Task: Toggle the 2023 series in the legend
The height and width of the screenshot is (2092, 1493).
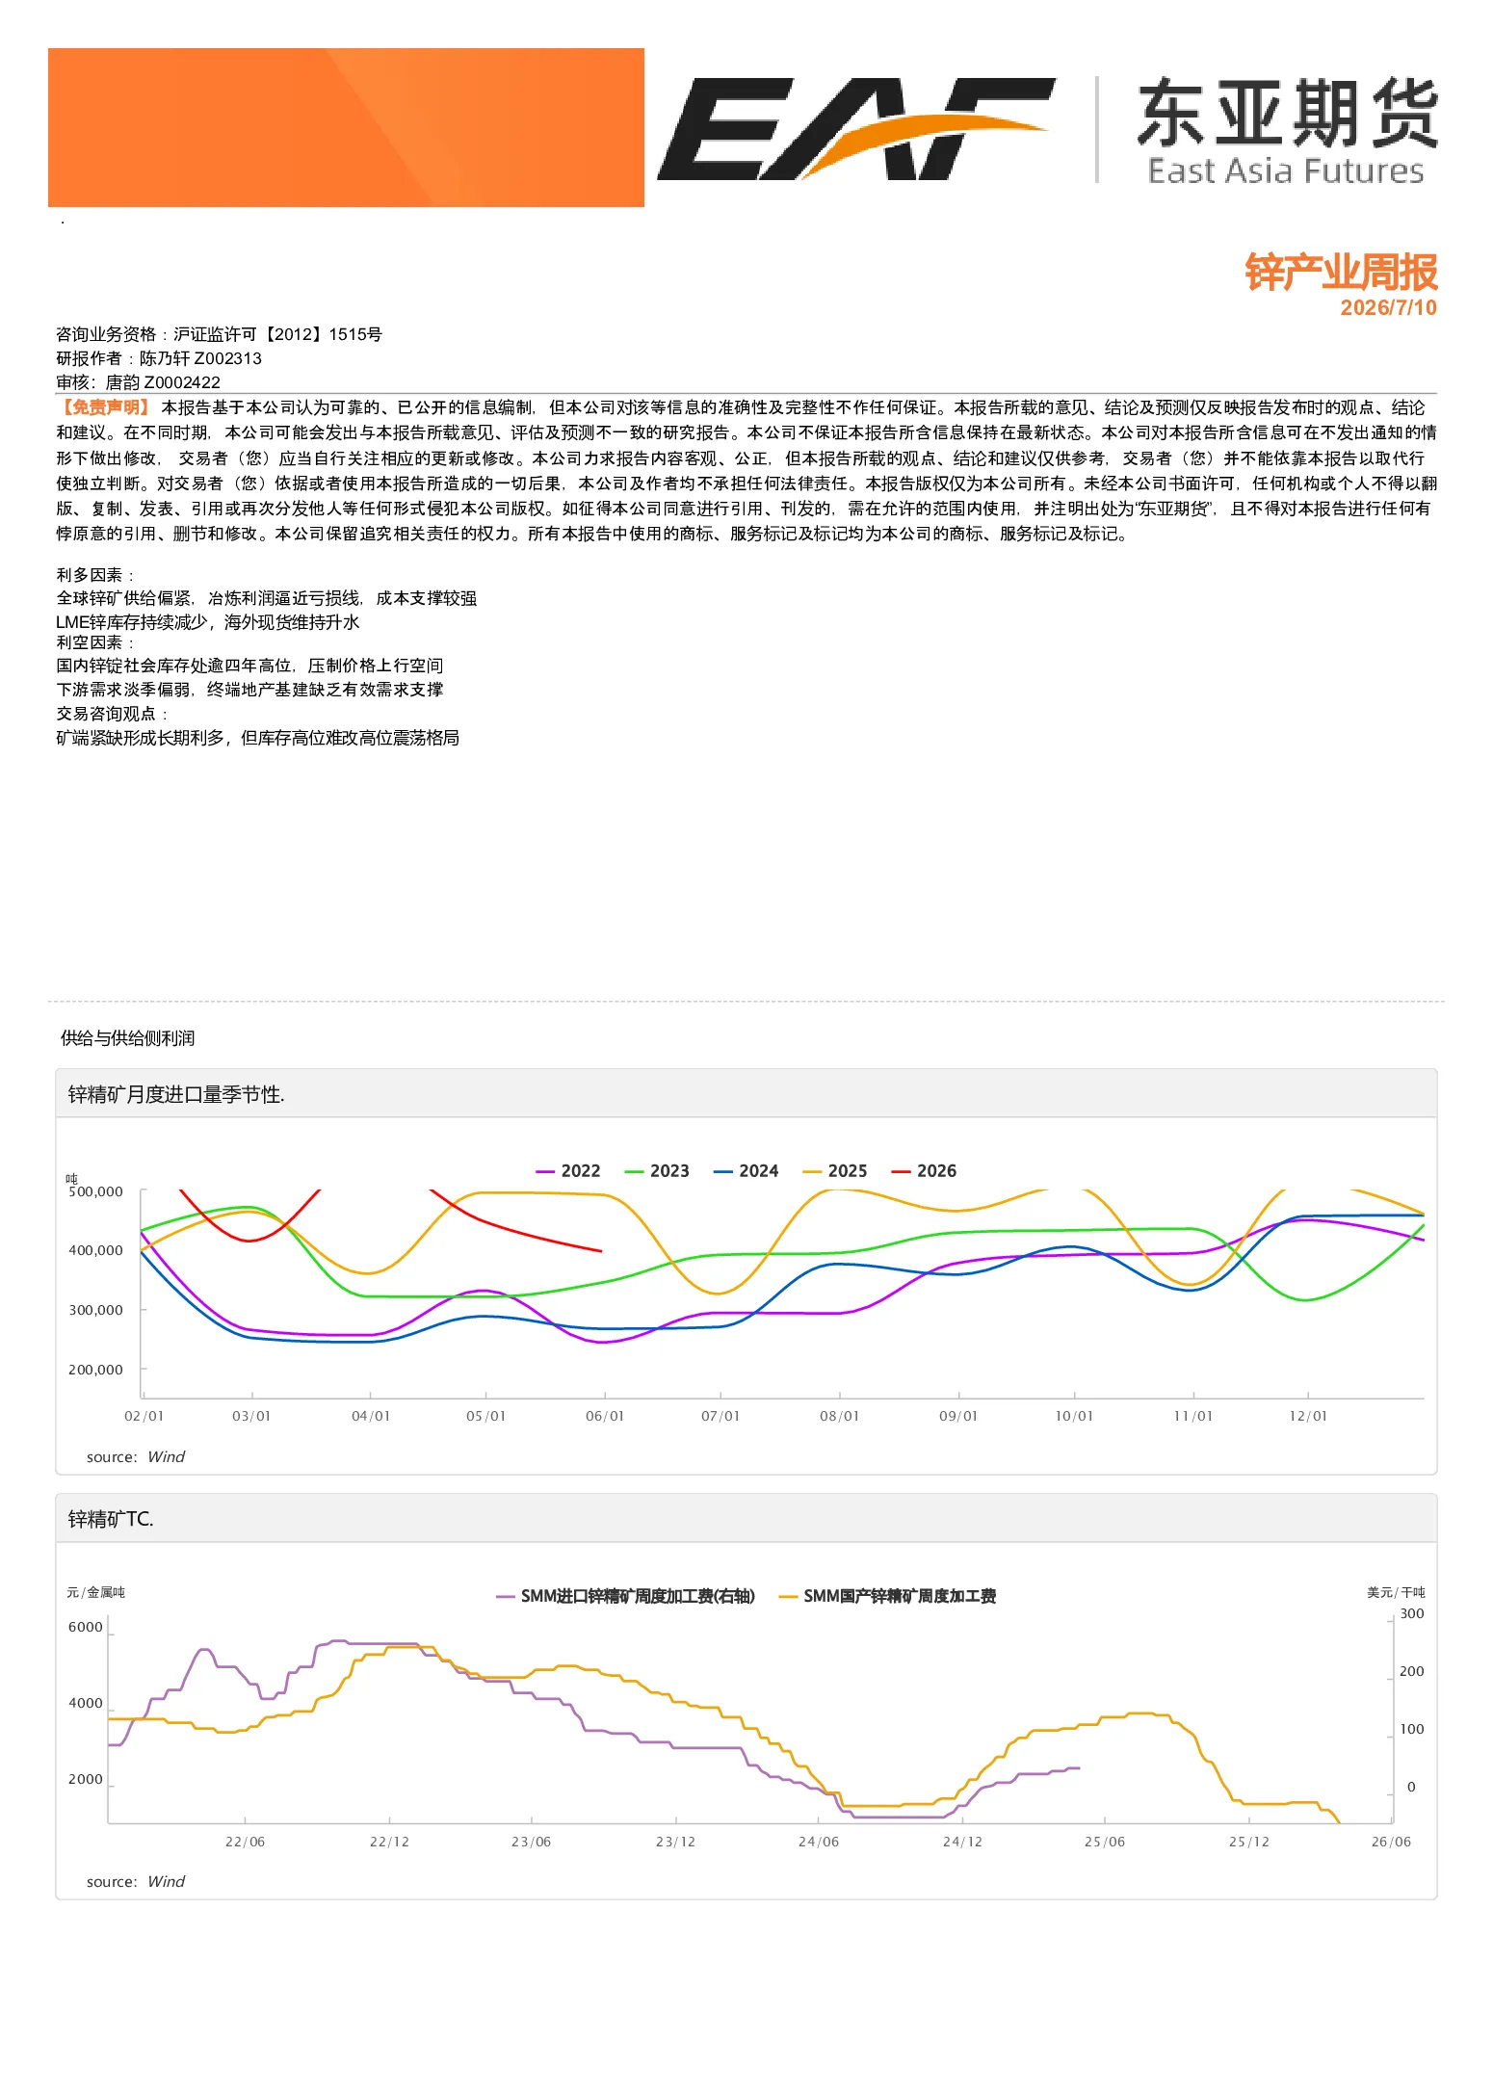Action: pos(657,1171)
